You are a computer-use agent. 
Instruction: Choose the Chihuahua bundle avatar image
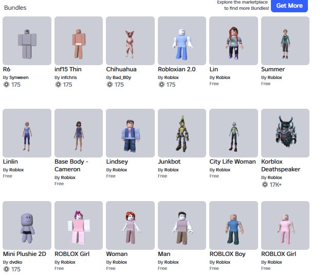tap(130, 41)
